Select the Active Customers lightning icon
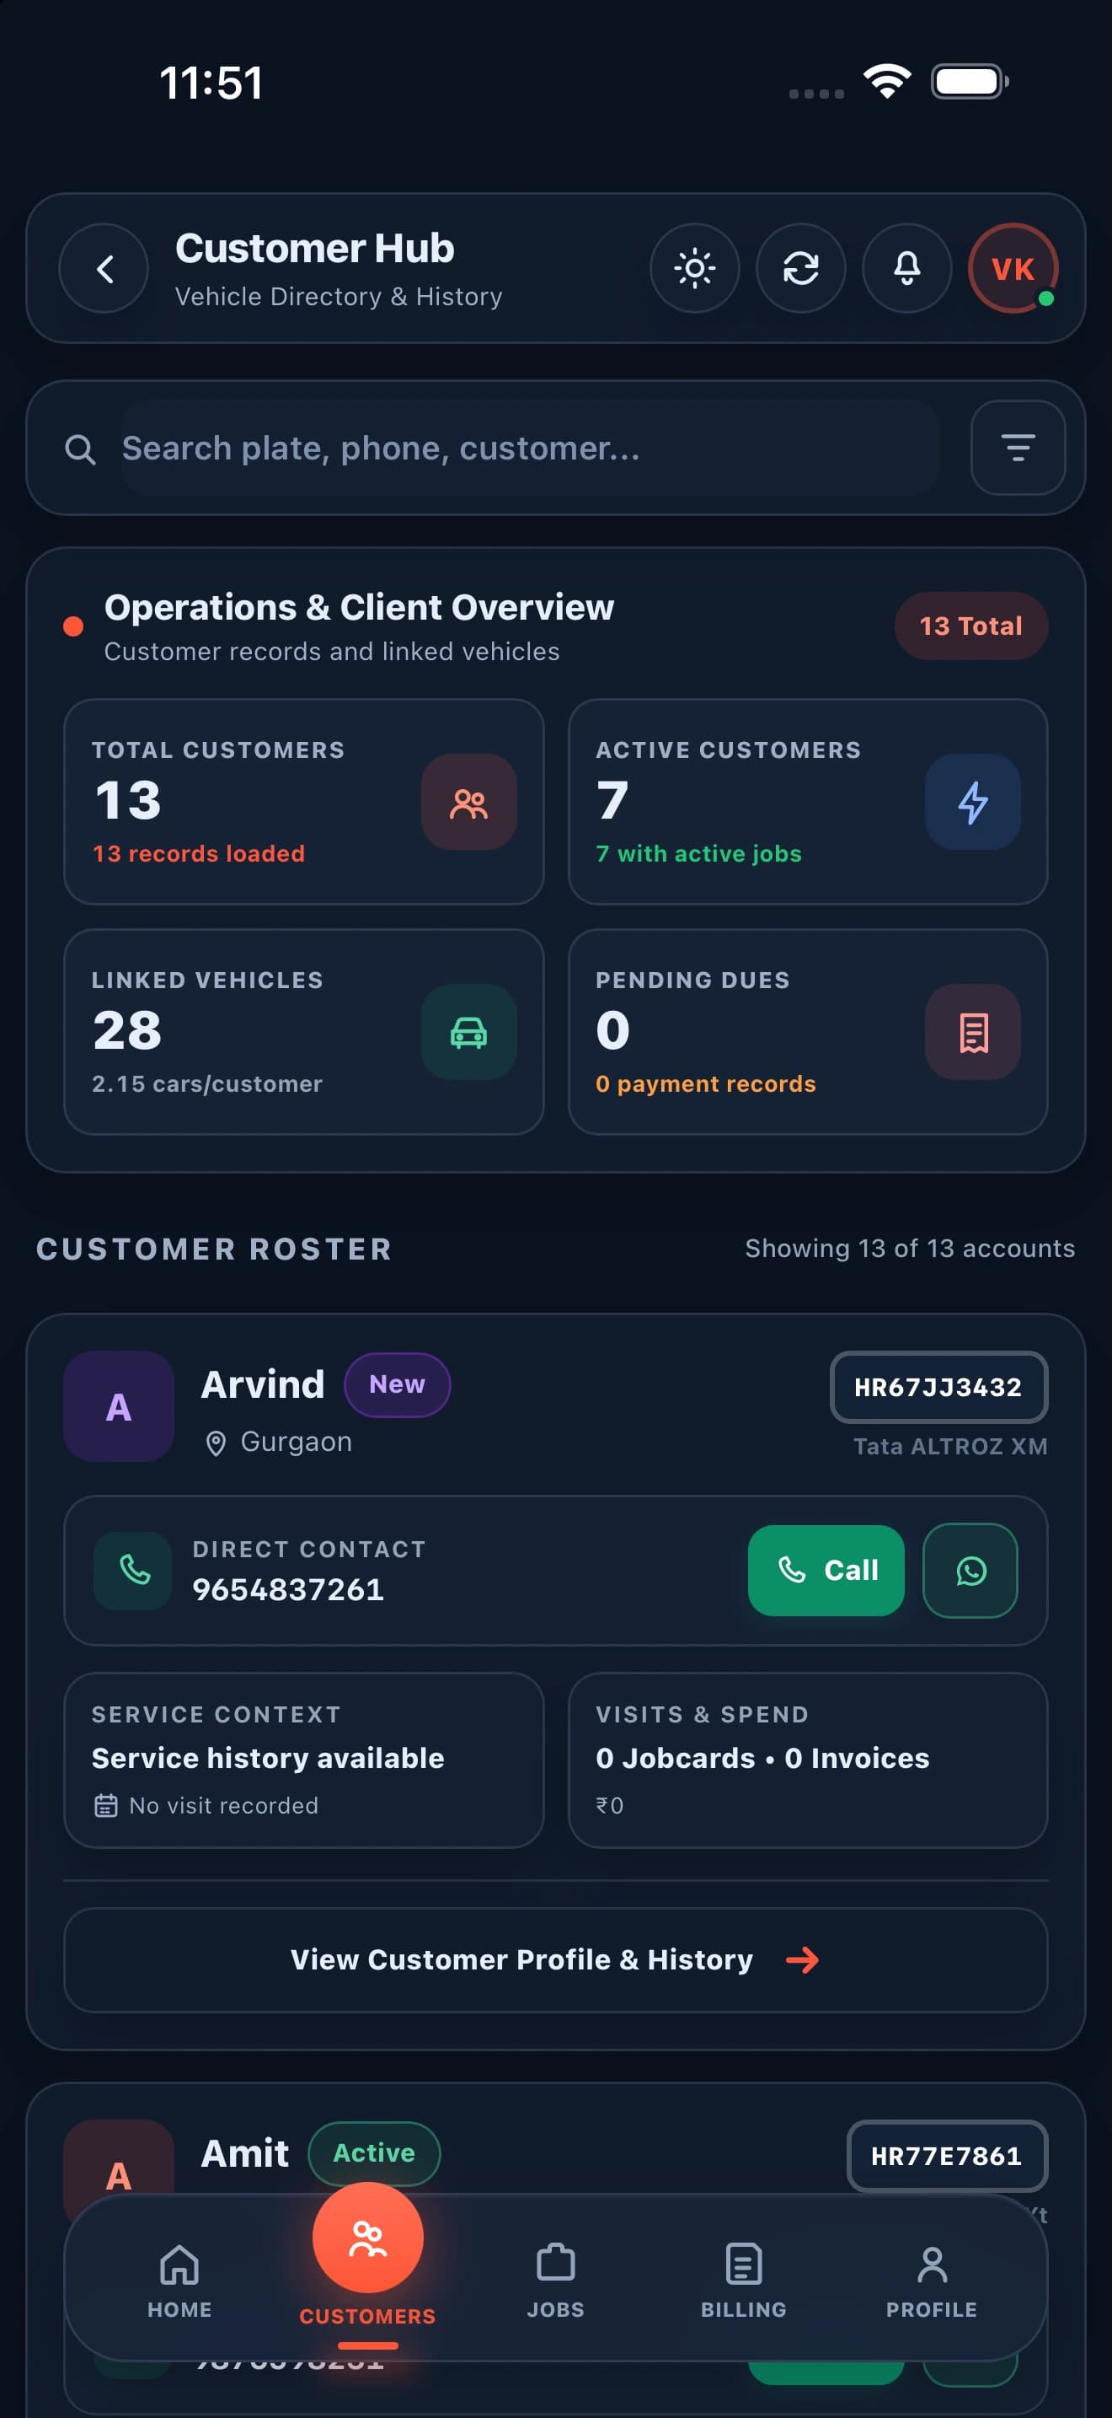This screenshot has width=1112, height=2418. [x=972, y=803]
